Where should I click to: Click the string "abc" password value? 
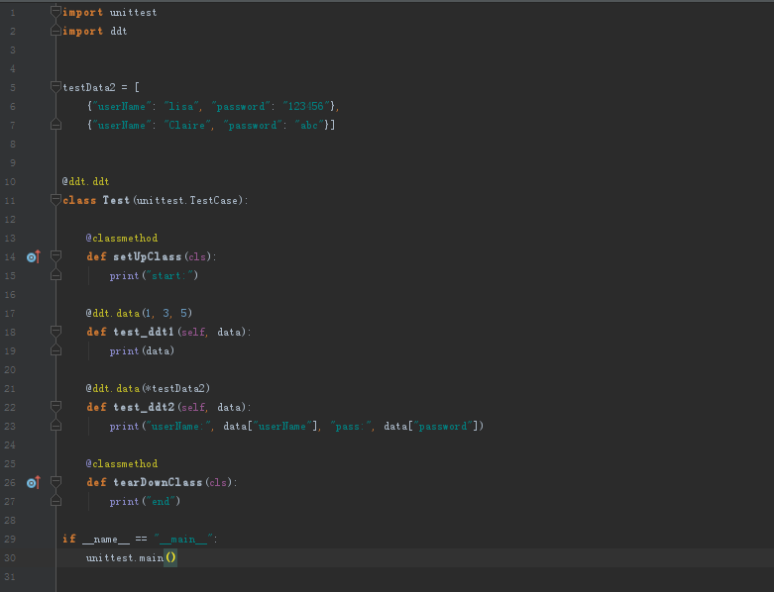pyautogui.click(x=309, y=125)
